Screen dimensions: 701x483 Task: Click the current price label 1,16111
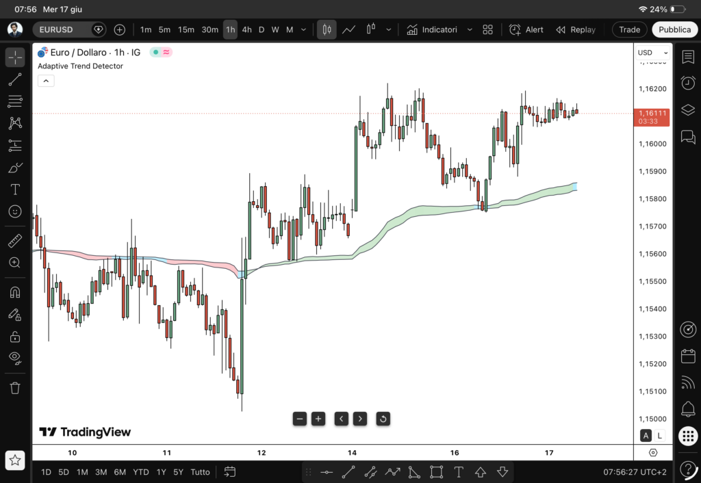(x=652, y=117)
